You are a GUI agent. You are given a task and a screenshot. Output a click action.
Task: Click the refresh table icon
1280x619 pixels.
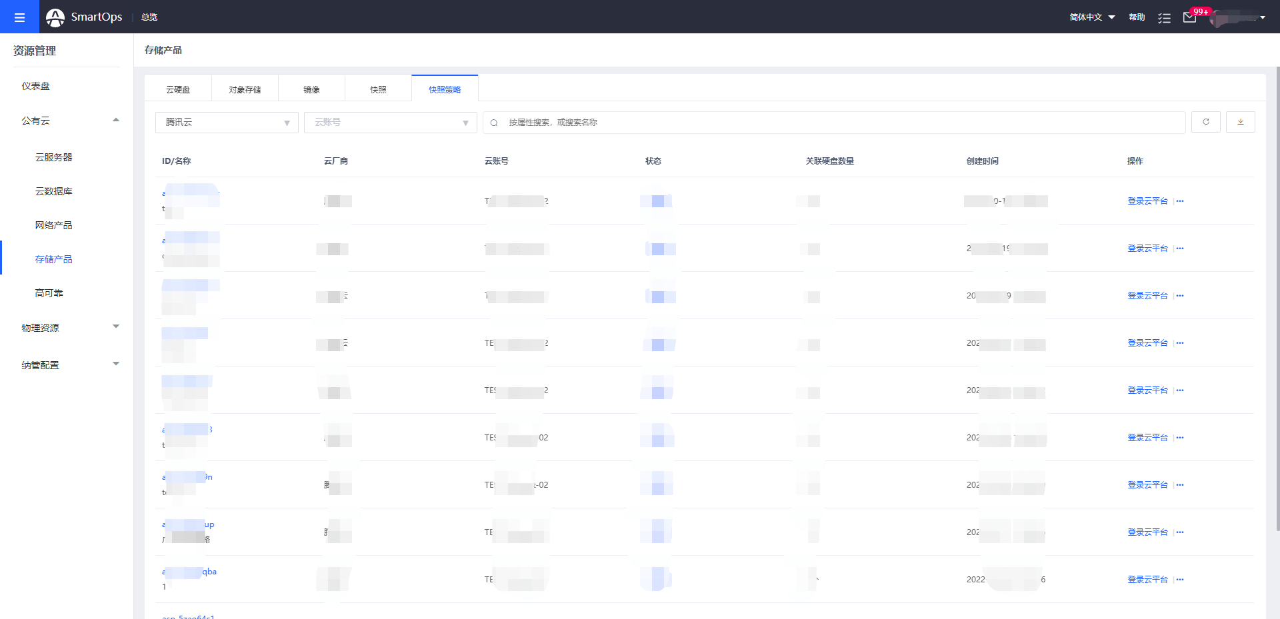click(x=1206, y=122)
